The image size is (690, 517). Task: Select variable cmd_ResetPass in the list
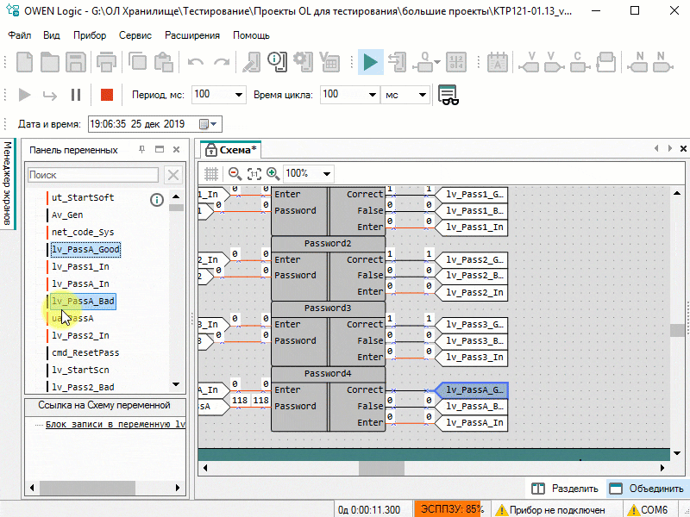tap(85, 352)
